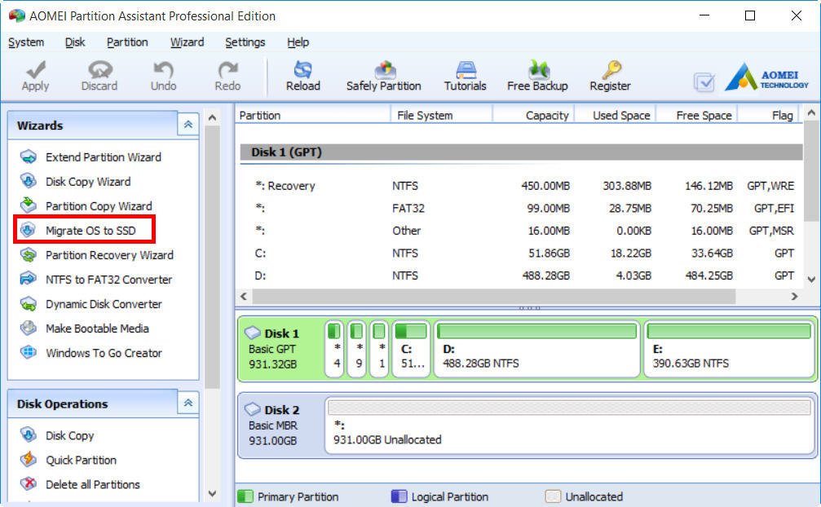Screen dimensions: 821x507
Task: Start the Partition Copy Wizard
Action: tap(86, 206)
